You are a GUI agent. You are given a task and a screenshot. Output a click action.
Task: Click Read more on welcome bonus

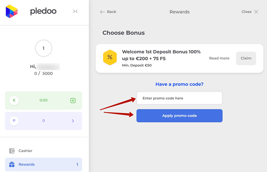219,58
